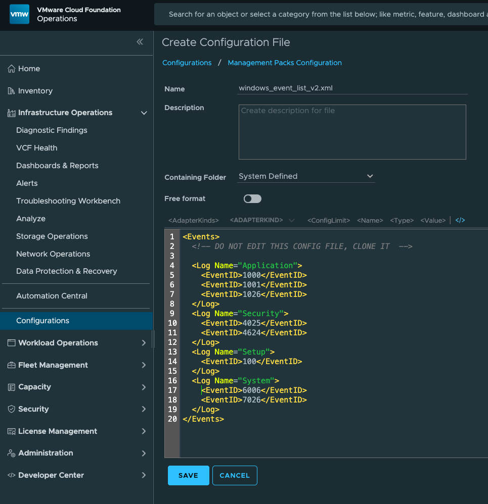Click the Workload Operations window icon
Screen dimensions: 488x504
click(x=11, y=343)
